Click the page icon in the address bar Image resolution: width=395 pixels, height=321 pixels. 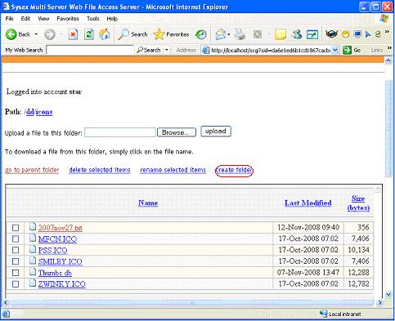(205, 50)
